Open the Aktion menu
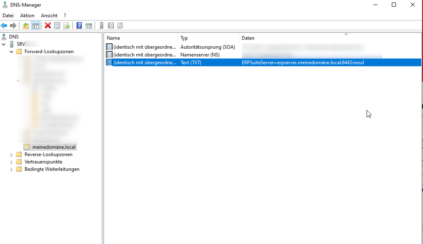Viewport: 423px width, 244px height. coord(27,16)
